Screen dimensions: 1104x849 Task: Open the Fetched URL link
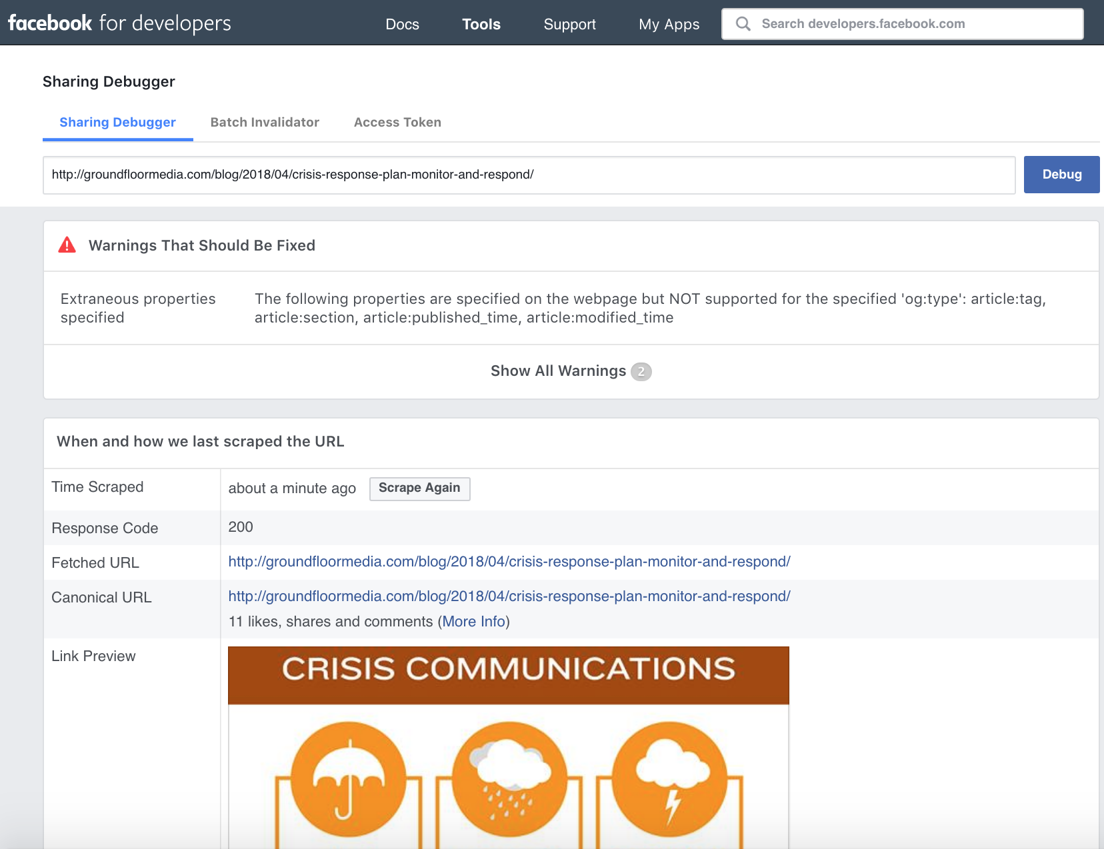coord(509,562)
